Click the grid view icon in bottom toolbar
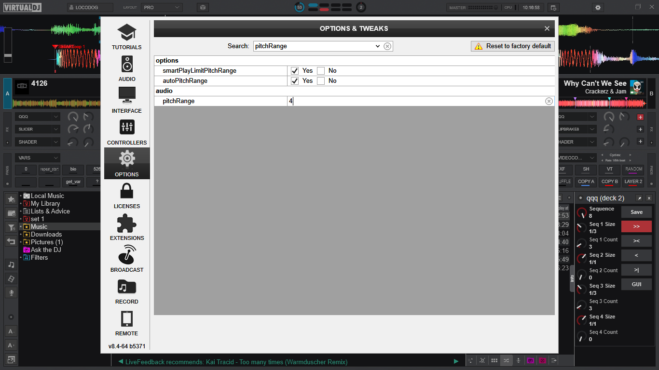The image size is (659, 370). (494, 360)
